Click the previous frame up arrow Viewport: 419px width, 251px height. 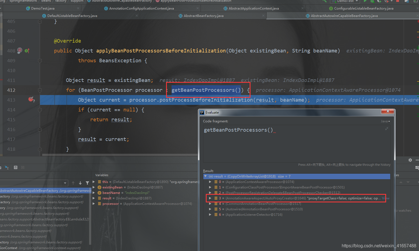[73, 183]
